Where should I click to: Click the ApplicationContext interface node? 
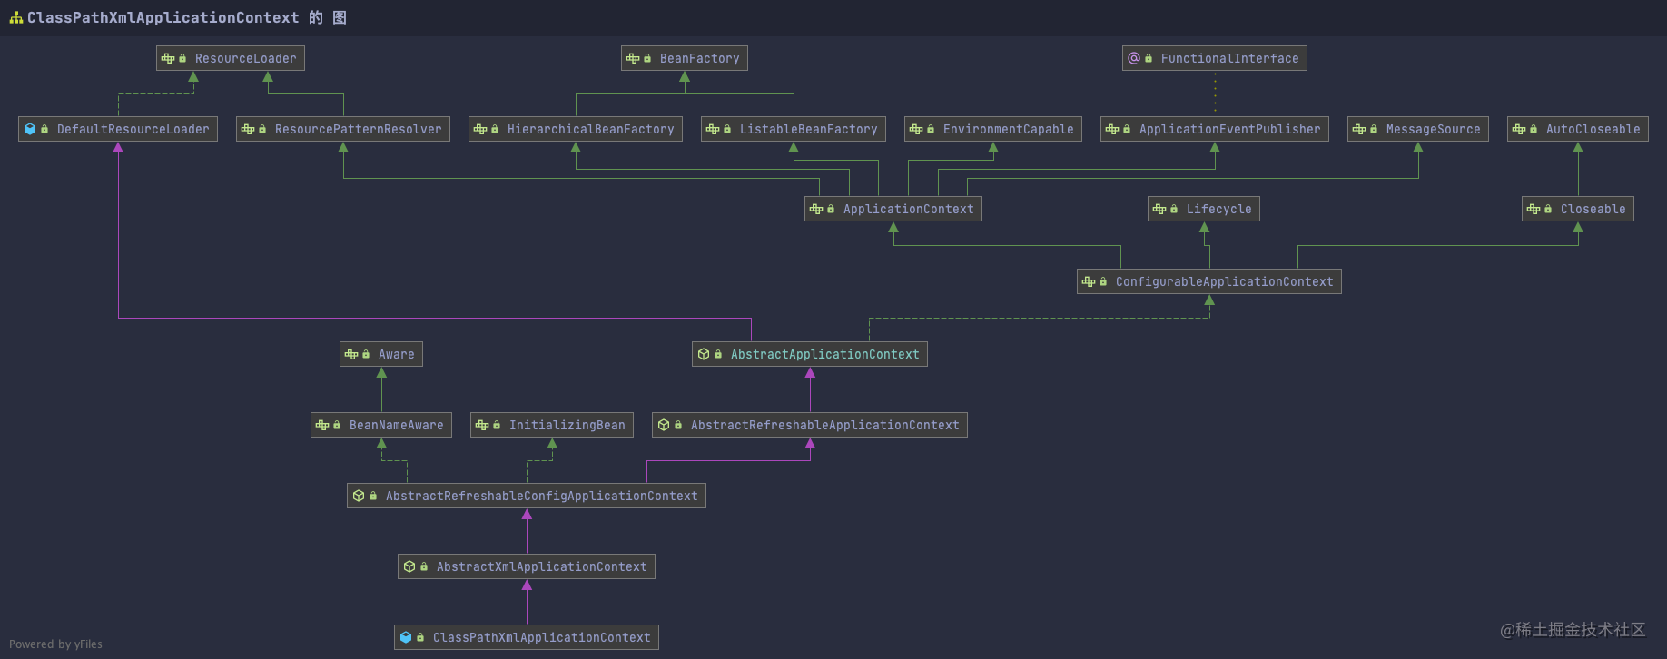(893, 209)
